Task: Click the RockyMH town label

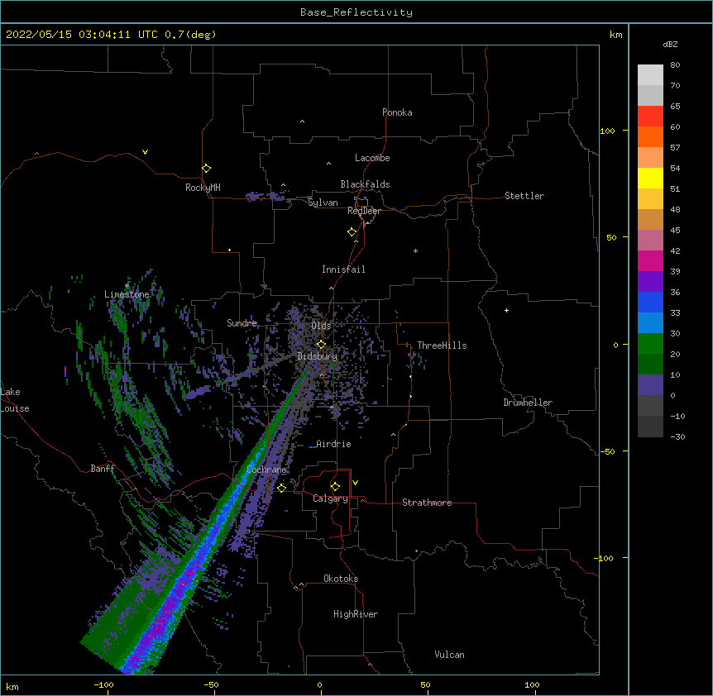Action: (x=203, y=188)
